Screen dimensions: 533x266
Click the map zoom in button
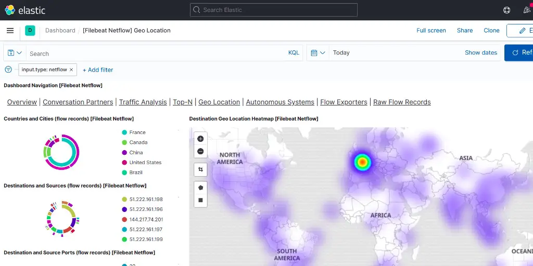click(200, 139)
